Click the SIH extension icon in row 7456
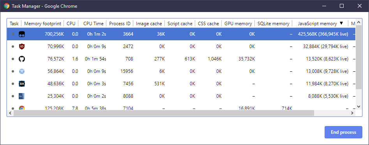Viewport: 369px width, 145px height. [x=22, y=84]
